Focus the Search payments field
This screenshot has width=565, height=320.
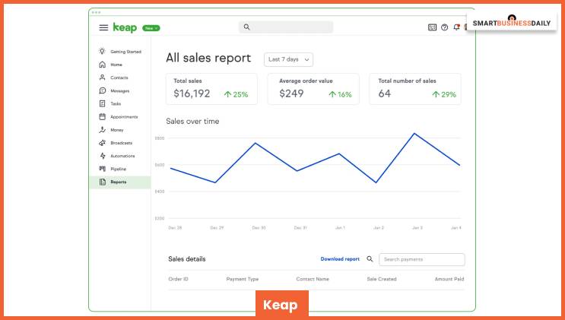pyautogui.click(x=421, y=259)
